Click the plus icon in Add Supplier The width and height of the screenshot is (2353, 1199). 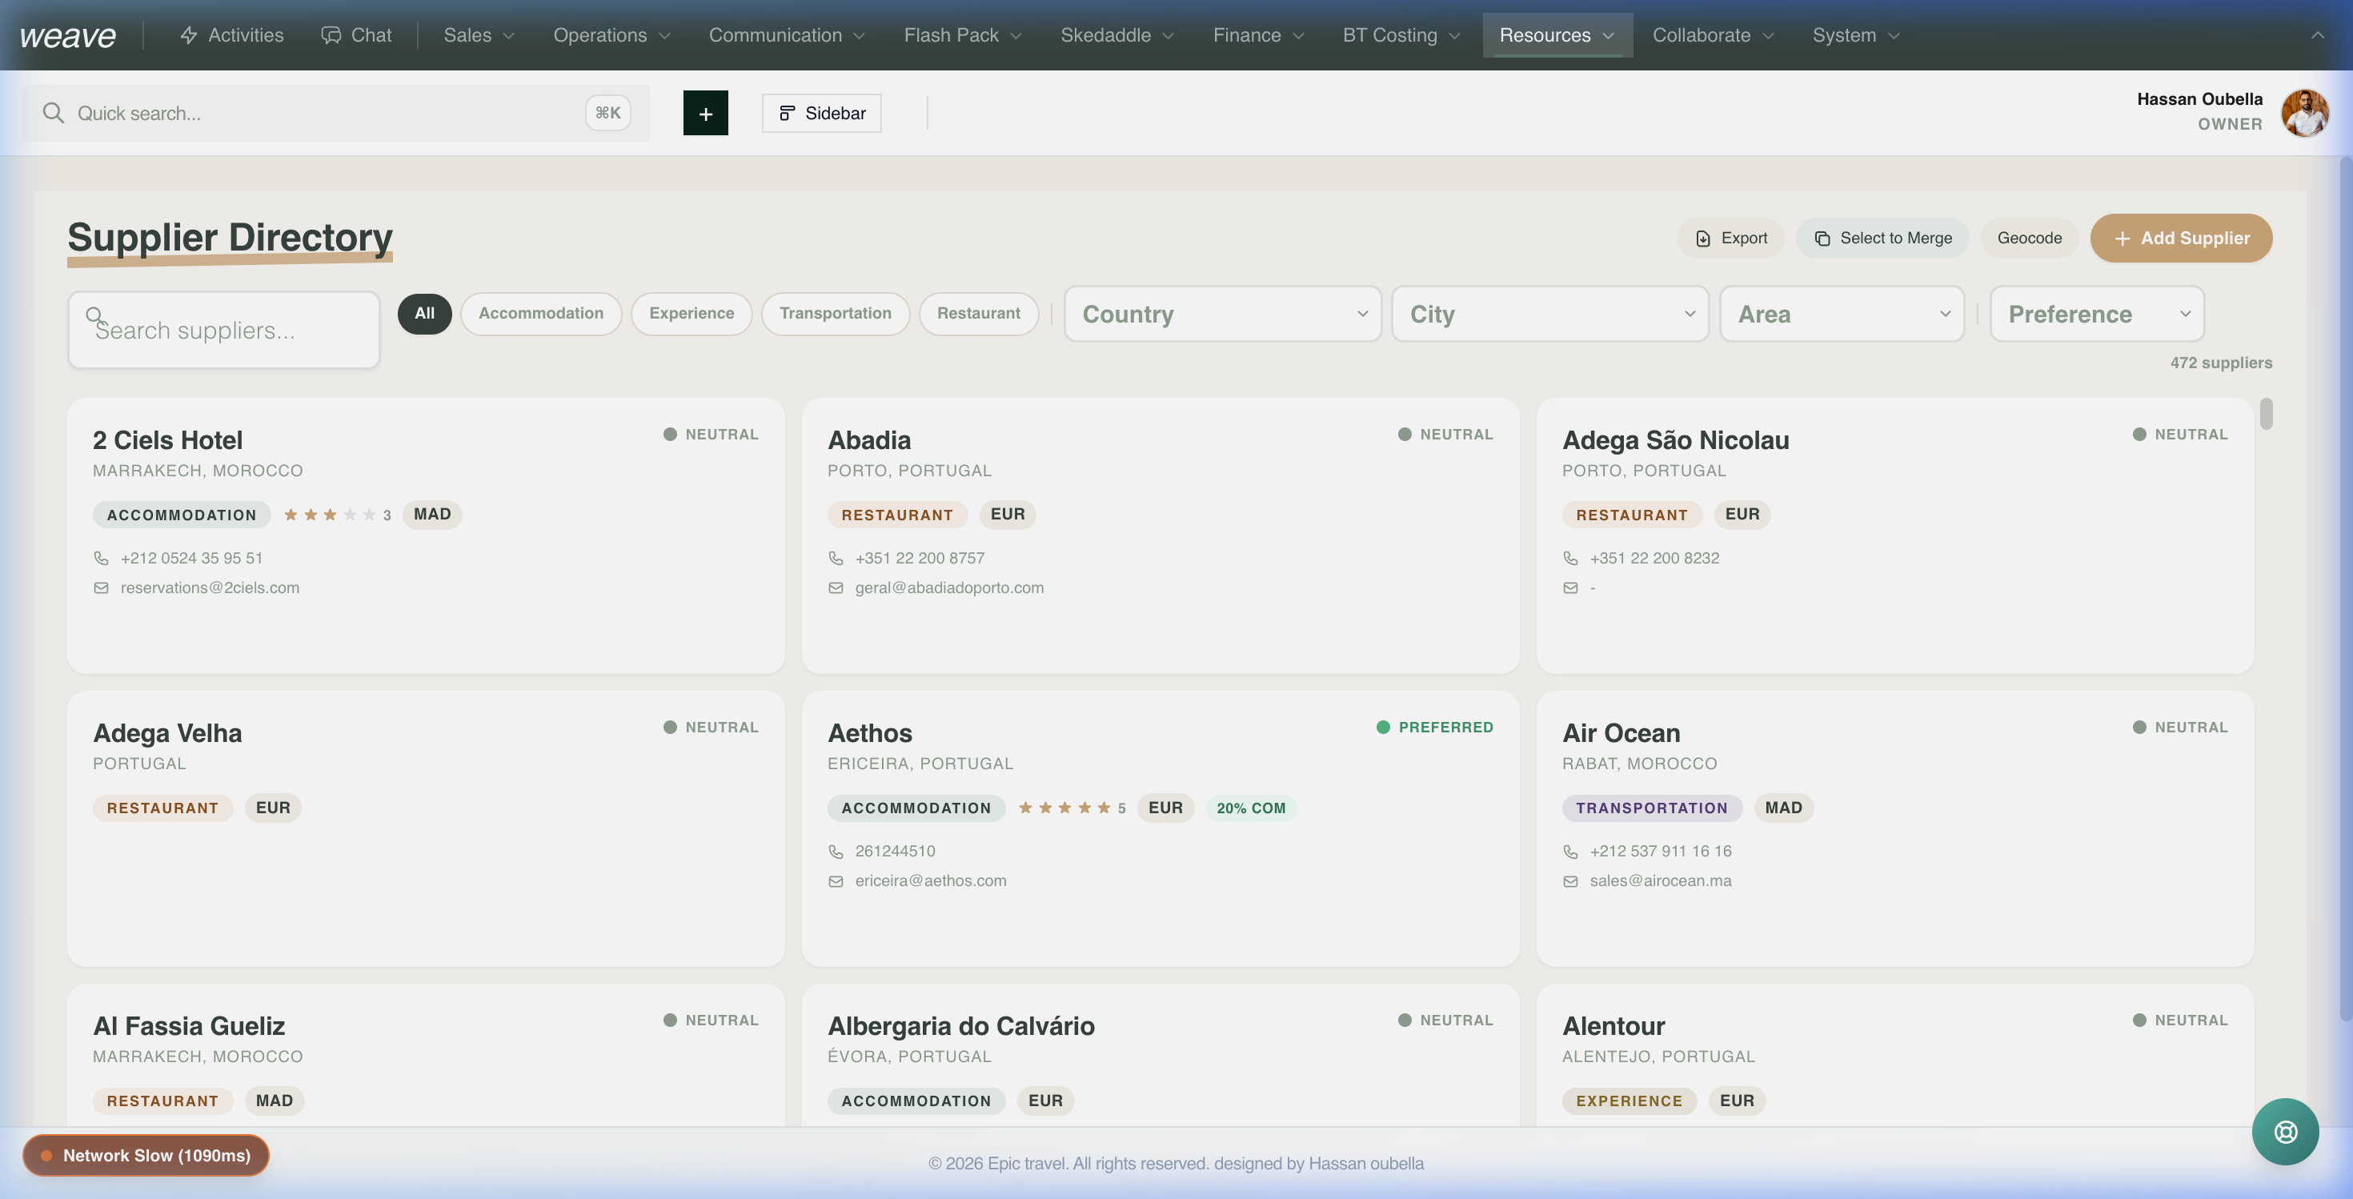click(2122, 239)
